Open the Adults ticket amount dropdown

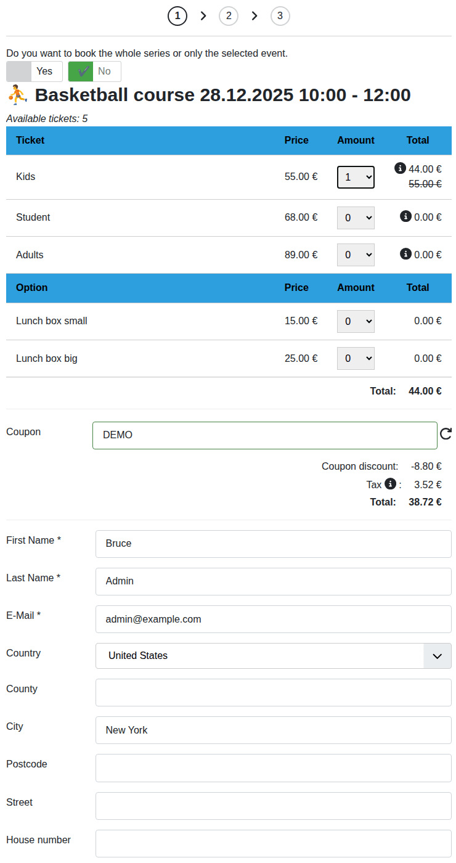pyautogui.click(x=356, y=255)
